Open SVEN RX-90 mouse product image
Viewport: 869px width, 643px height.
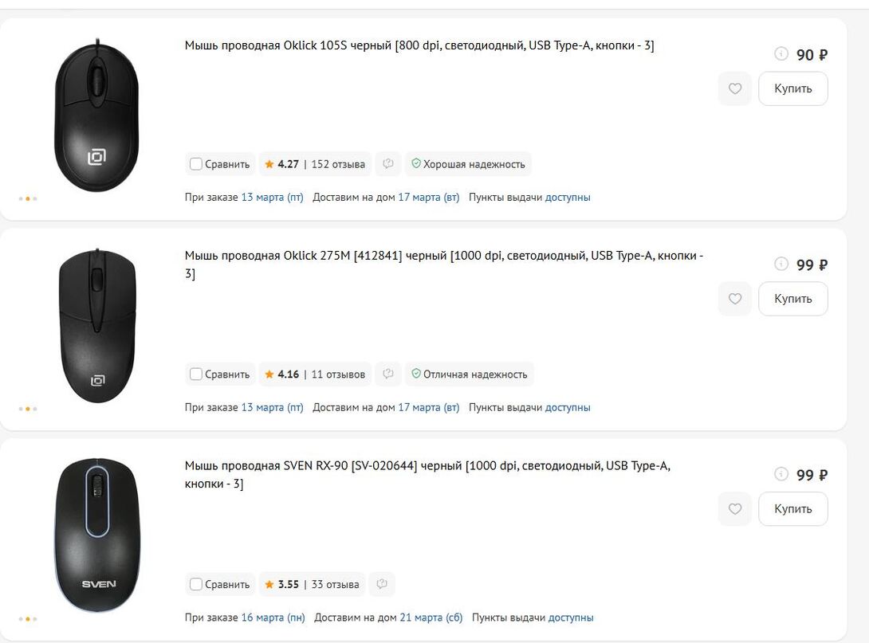(x=97, y=535)
